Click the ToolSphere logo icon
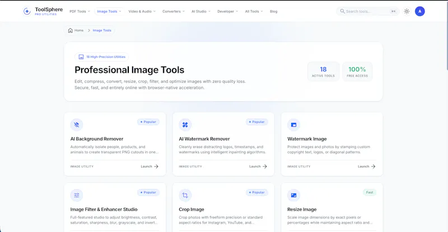 pyautogui.click(x=27, y=11)
